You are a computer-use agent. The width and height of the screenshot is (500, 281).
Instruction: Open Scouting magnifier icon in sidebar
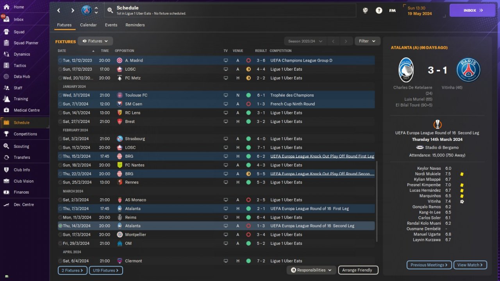point(7,146)
